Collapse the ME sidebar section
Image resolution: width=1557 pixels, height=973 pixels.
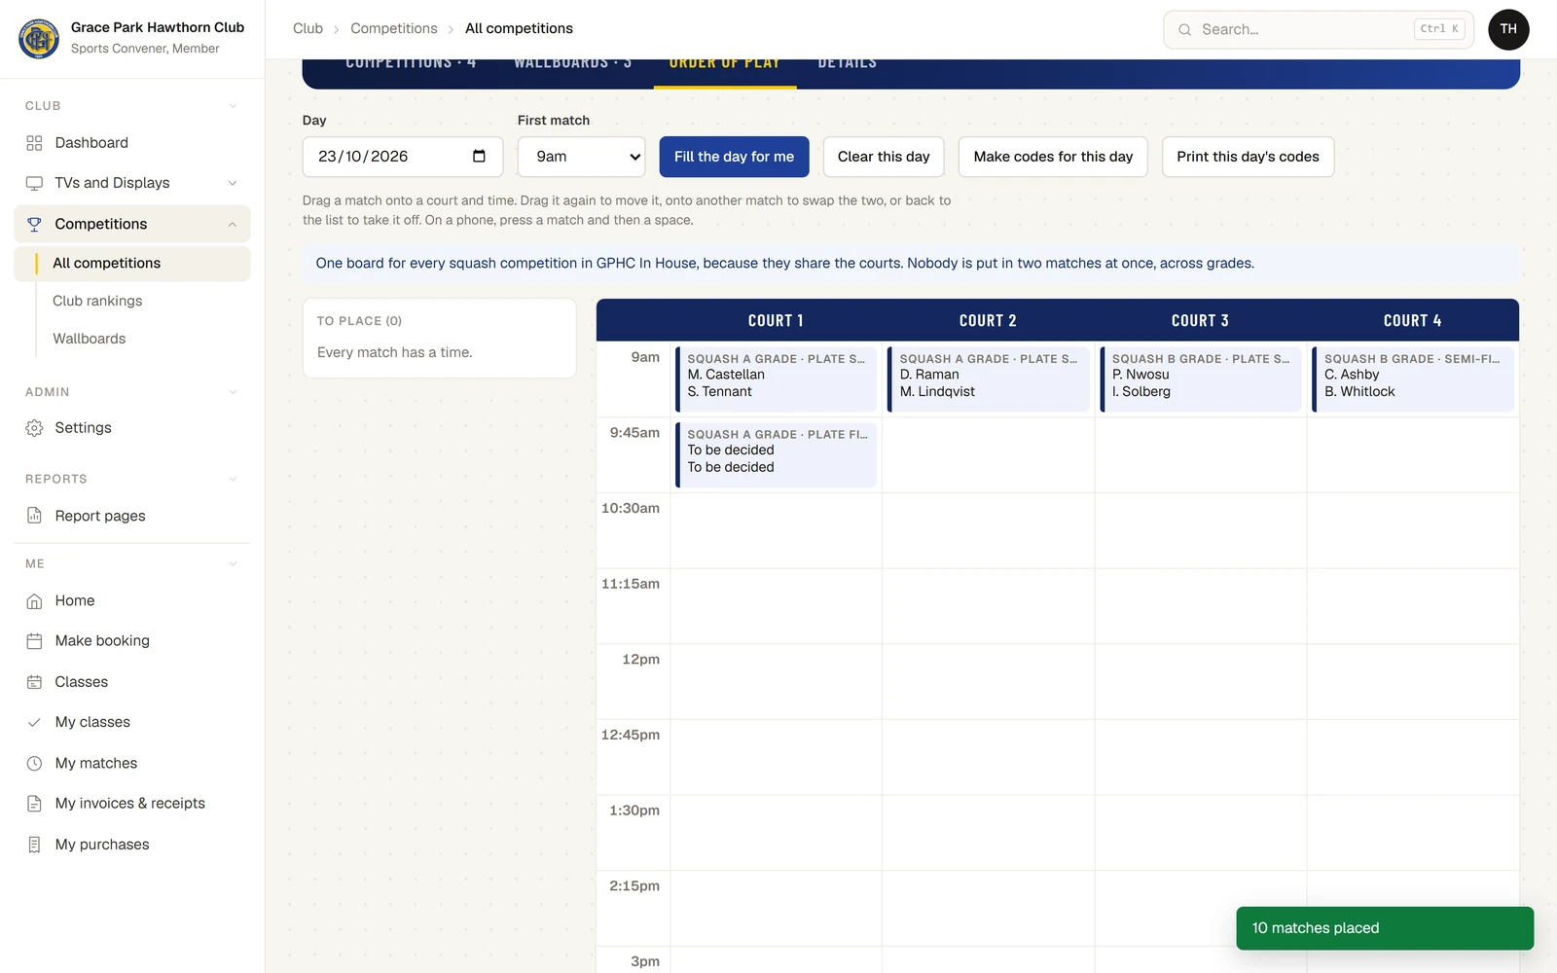coord(233,563)
